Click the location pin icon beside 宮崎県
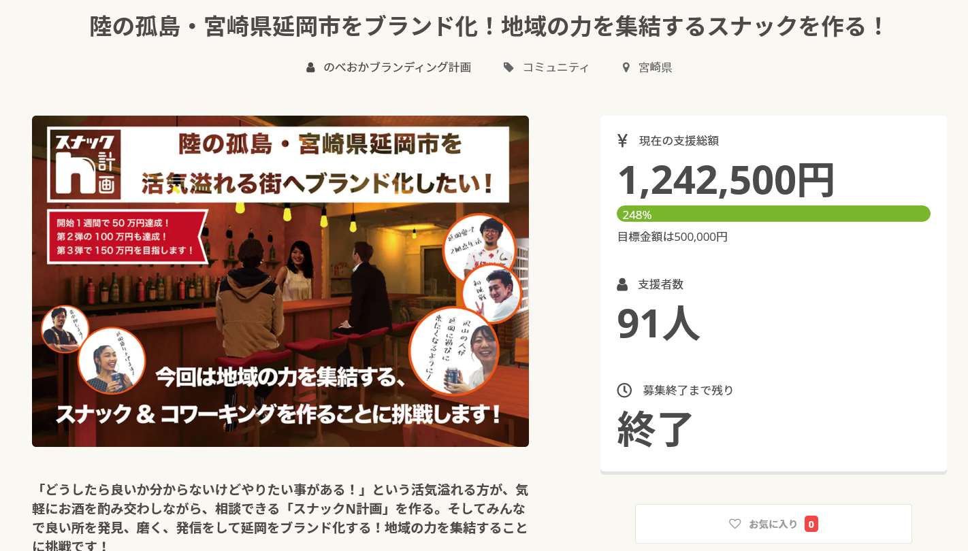This screenshot has height=551, width=968. (626, 67)
